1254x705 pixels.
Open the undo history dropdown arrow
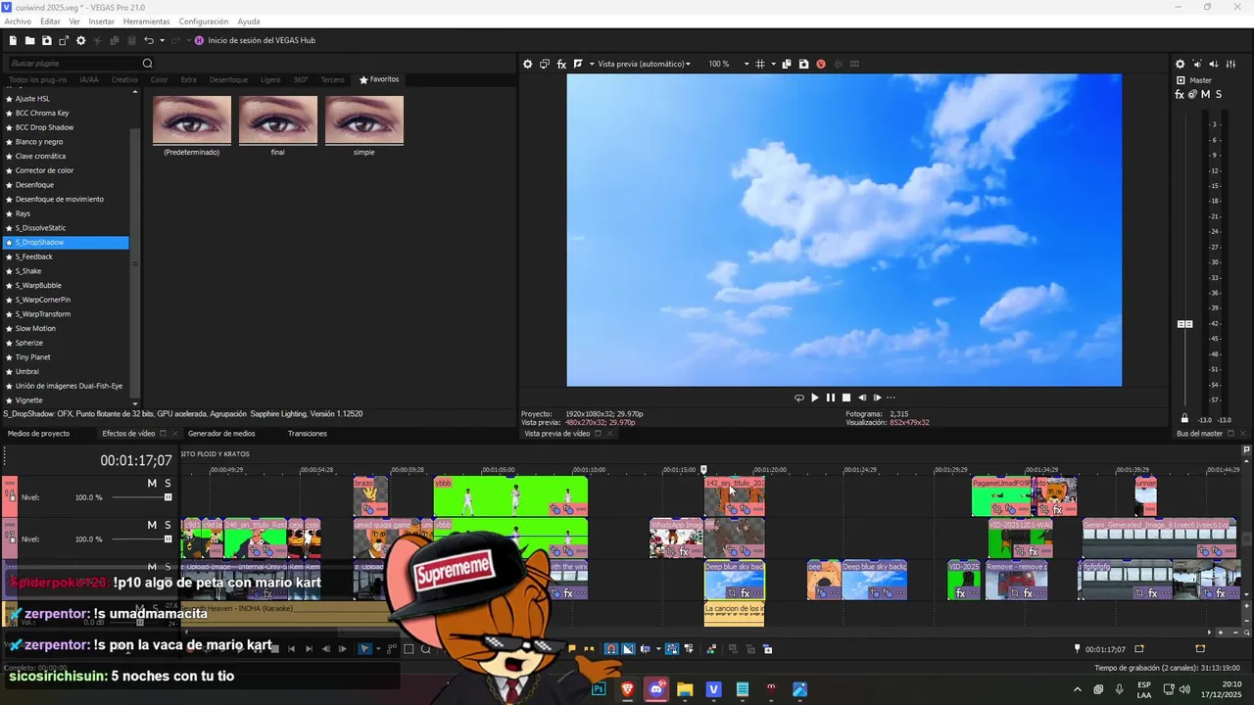click(x=162, y=40)
